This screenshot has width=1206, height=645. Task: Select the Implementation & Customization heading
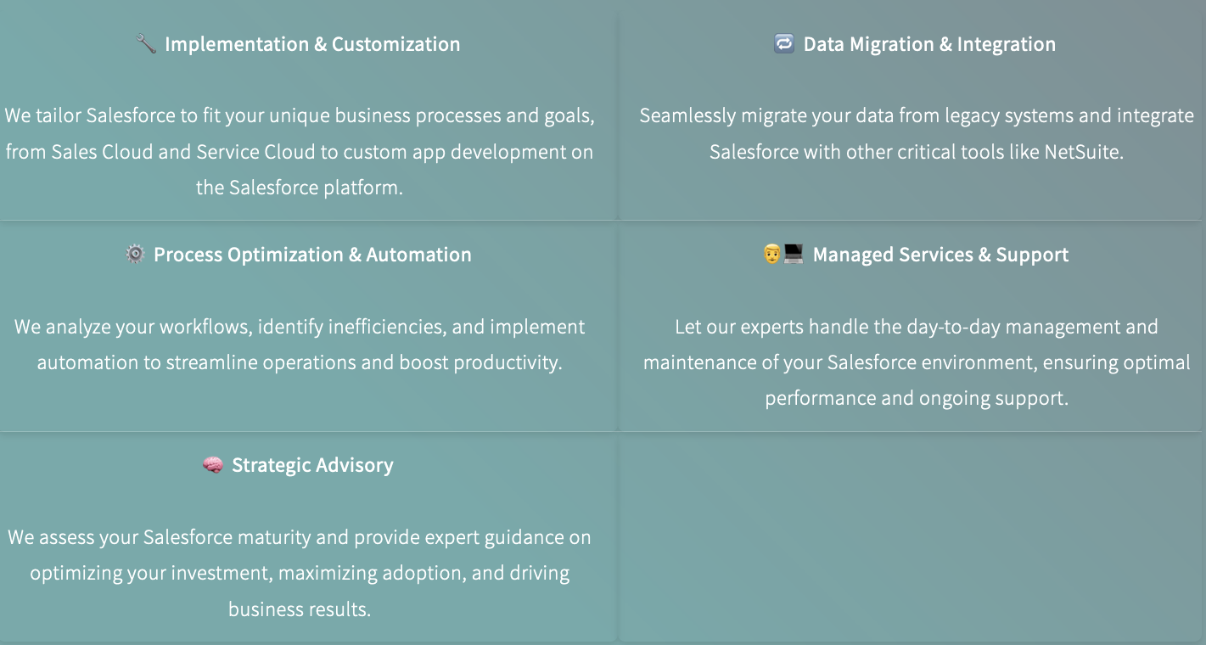click(312, 44)
